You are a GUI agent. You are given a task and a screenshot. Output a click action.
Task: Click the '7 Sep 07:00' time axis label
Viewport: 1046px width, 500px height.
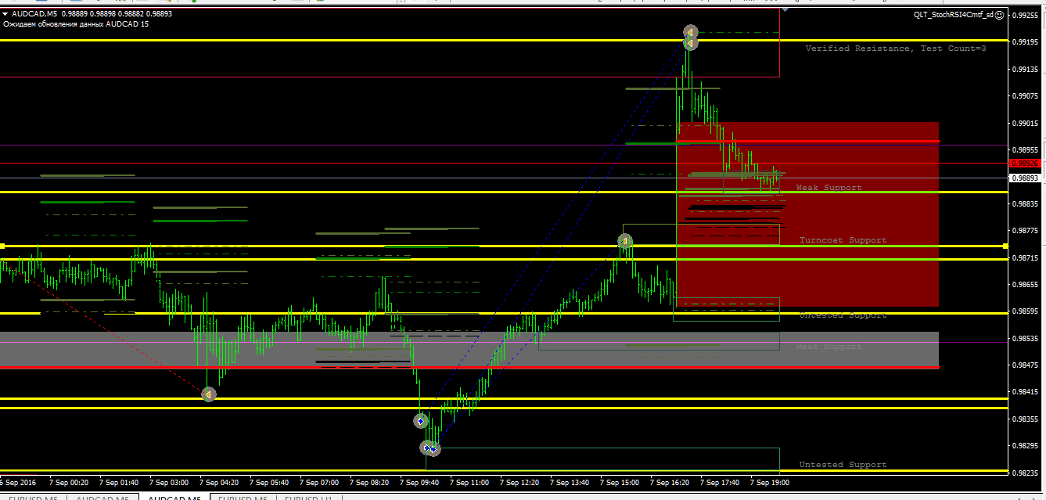pyautogui.click(x=318, y=484)
